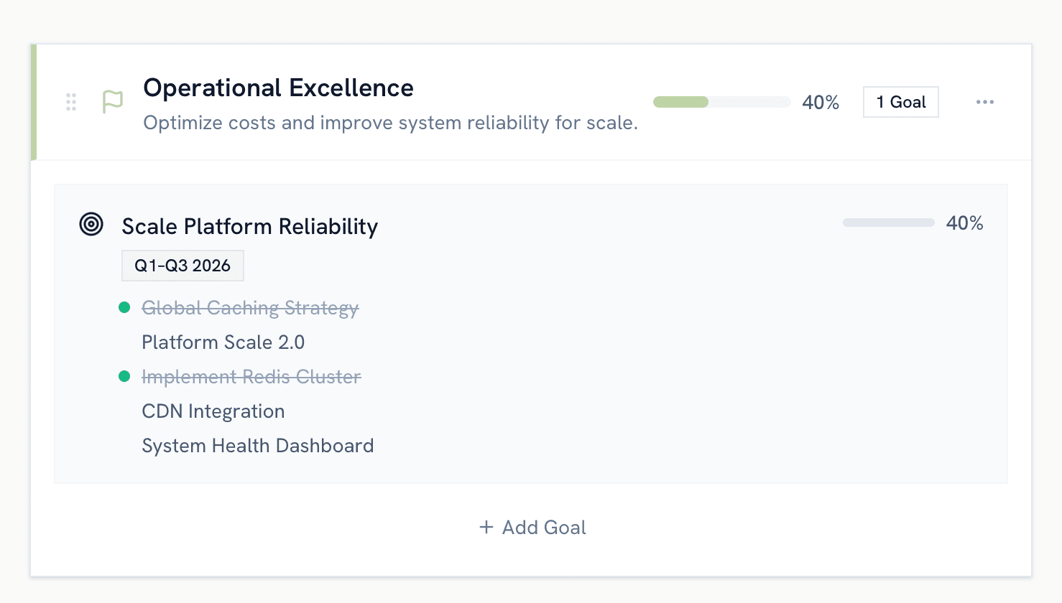Click the Scale Platform Reliability goal title
This screenshot has width=1062, height=603.
point(250,226)
